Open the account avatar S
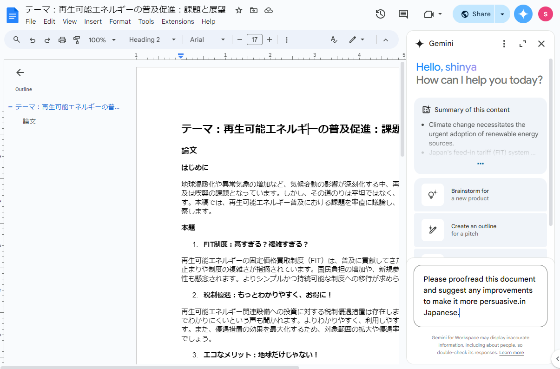Screen dimensions: 560x369 click(546, 14)
